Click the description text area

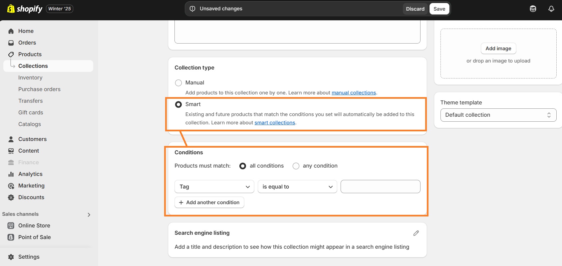click(297, 32)
